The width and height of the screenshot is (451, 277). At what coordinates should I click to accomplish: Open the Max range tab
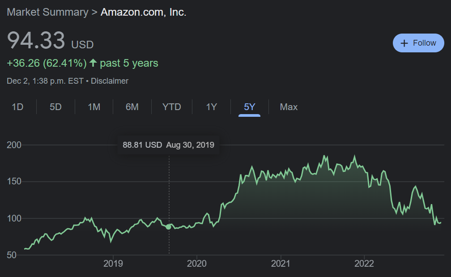[x=289, y=107]
